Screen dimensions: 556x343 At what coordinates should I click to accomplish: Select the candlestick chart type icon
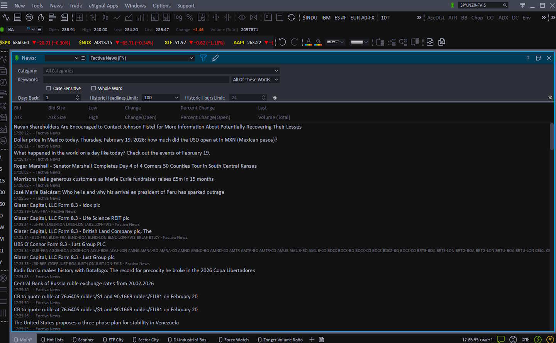tap(105, 17)
